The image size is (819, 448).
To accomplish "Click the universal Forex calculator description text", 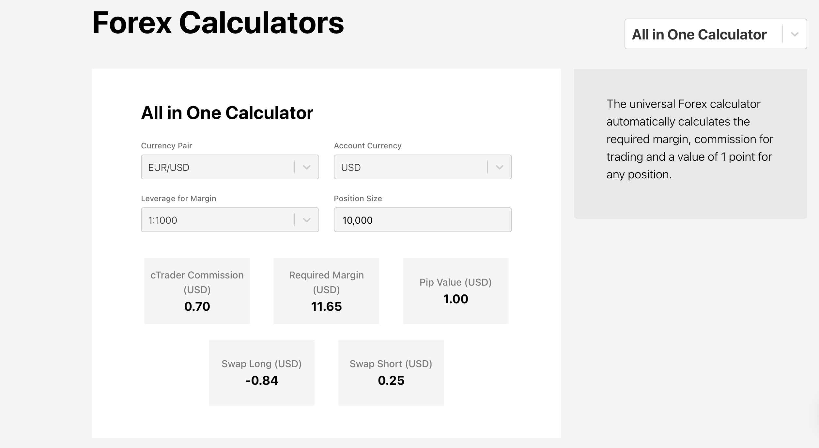I will [689, 139].
